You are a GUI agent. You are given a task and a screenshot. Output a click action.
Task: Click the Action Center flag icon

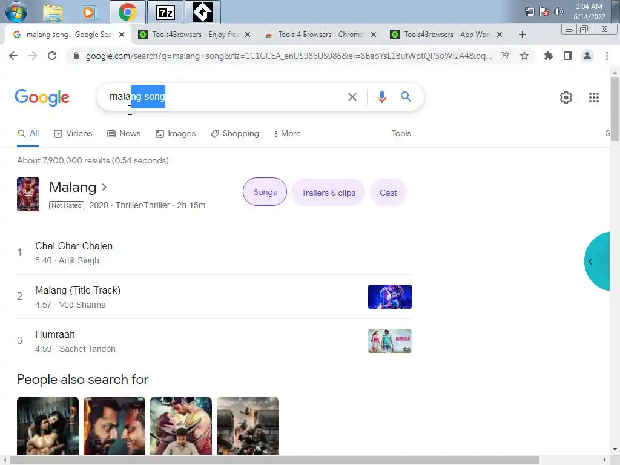pyautogui.click(x=544, y=12)
